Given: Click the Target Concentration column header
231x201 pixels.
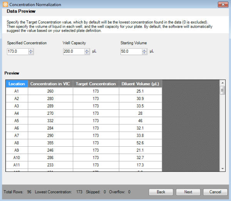Looking at the screenshot, I should pos(96,84).
